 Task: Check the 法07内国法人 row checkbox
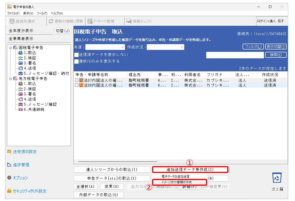[x=77, y=80]
